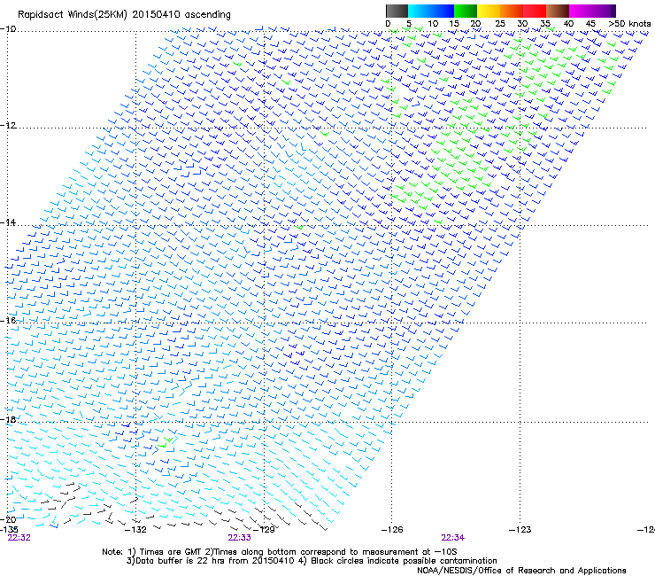Click the date 20150410 in the title
The image size is (655, 576).
coord(157,14)
